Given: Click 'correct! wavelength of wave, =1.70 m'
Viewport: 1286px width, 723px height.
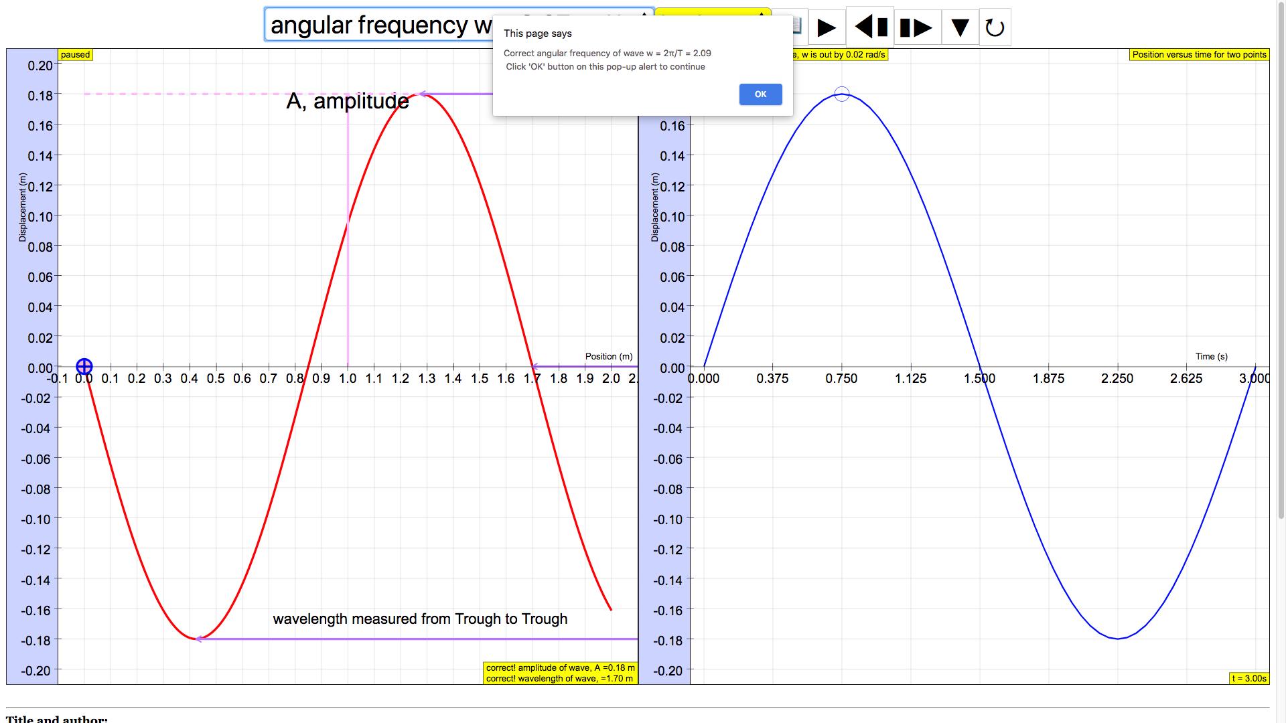Looking at the screenshot, I should (x=560, y=678).
